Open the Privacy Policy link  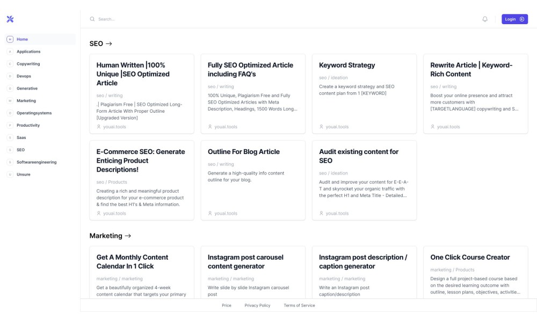[x=257, y=305]
